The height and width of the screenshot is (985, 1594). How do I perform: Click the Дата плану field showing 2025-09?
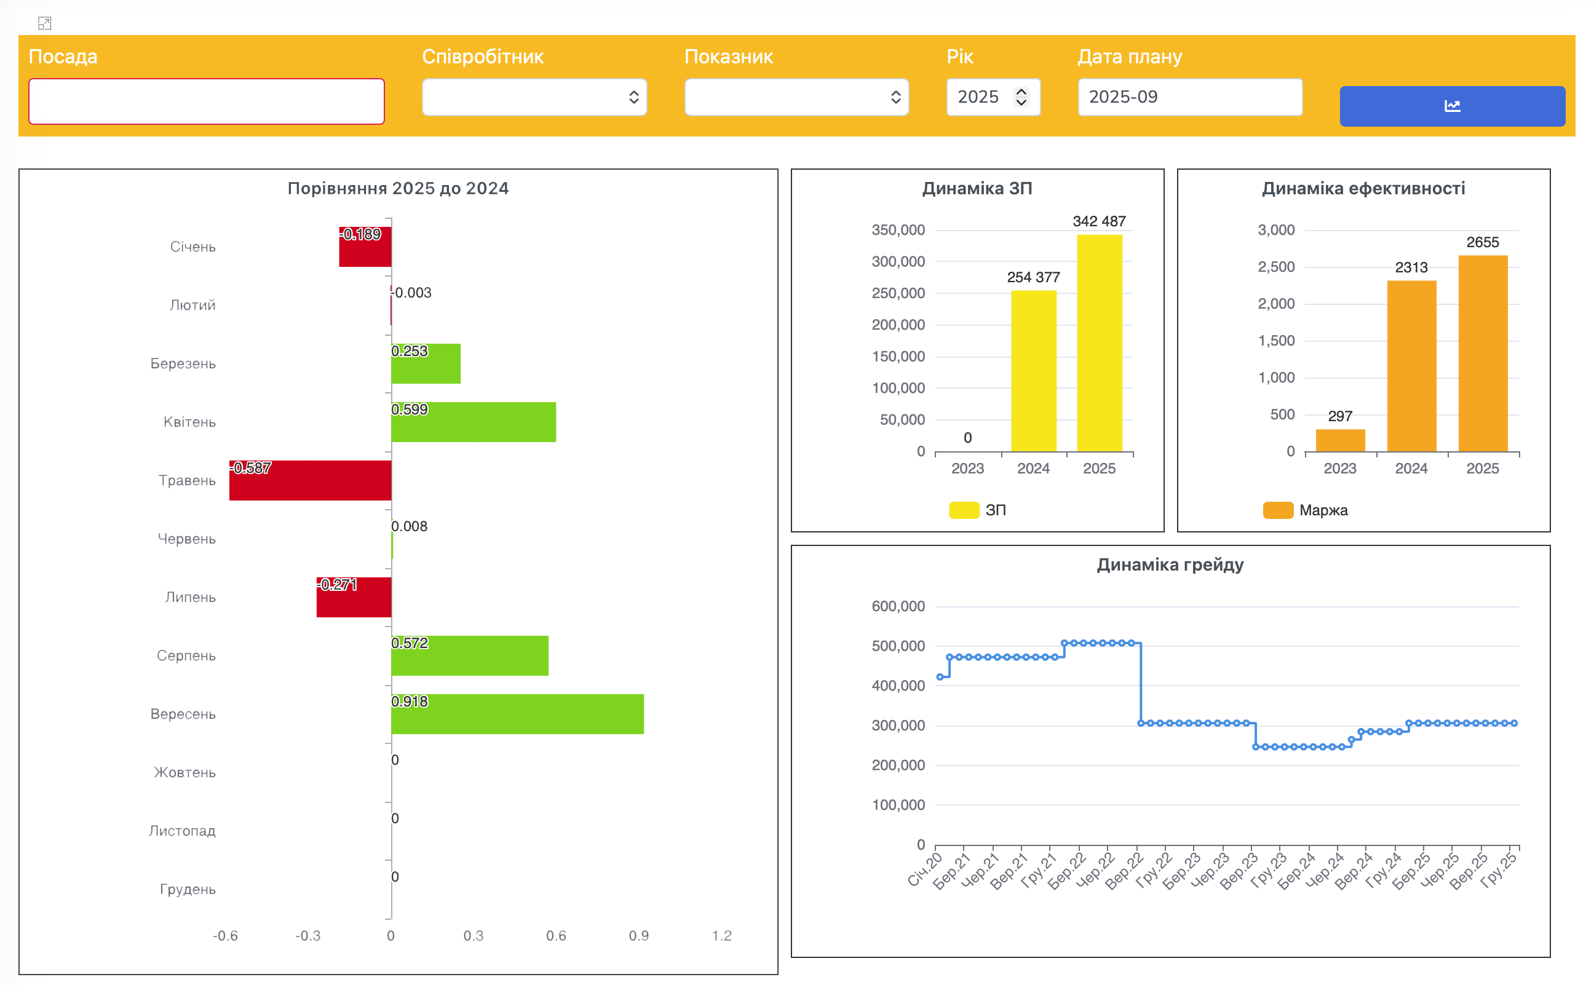coord(1190,97)
